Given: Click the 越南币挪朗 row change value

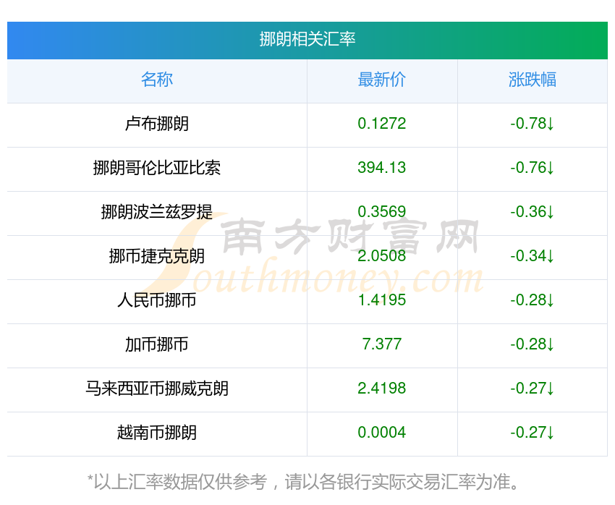Looking at the screenshot, I should pos(533,433).
